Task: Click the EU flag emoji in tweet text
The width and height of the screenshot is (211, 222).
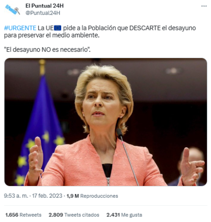Action: point(58,28)
